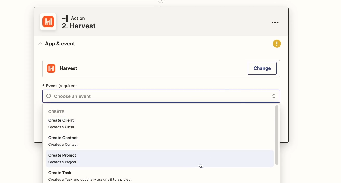The height and width of the screenshot is (183, 341).
Task: Click the yellow warning status icon
Action: [277, 44]
